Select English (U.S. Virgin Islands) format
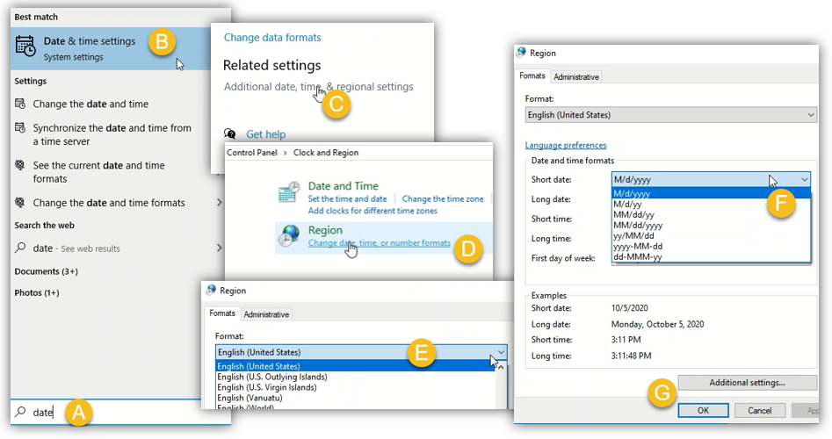The image size is (832, 439). [x=356, y=387]
